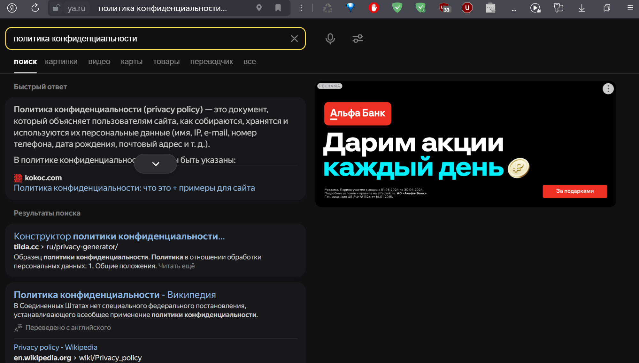Open the Privacy policy Wikipedia link

[x=55, y=347]
